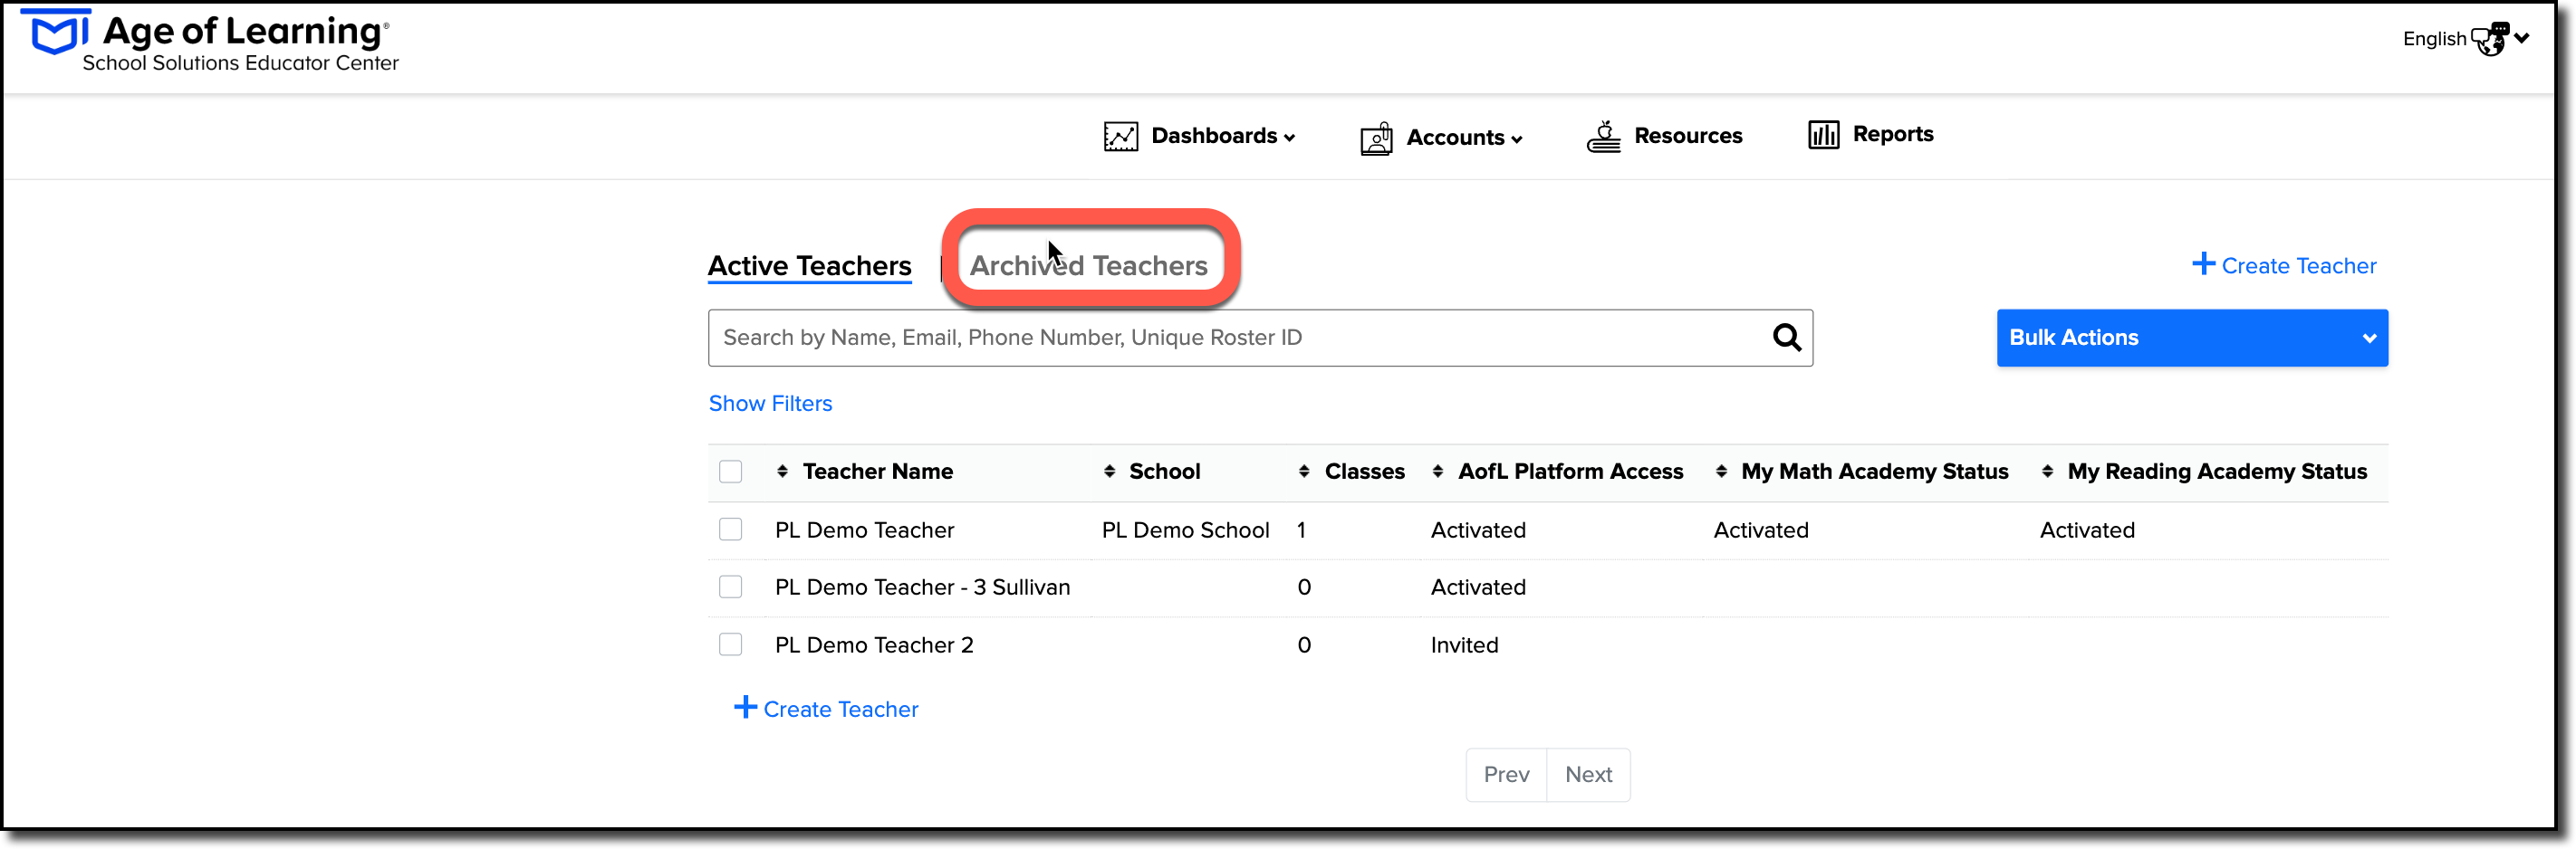Click the Next pagination button
The image size is (2576, 849).
(x=1588, y=774)
